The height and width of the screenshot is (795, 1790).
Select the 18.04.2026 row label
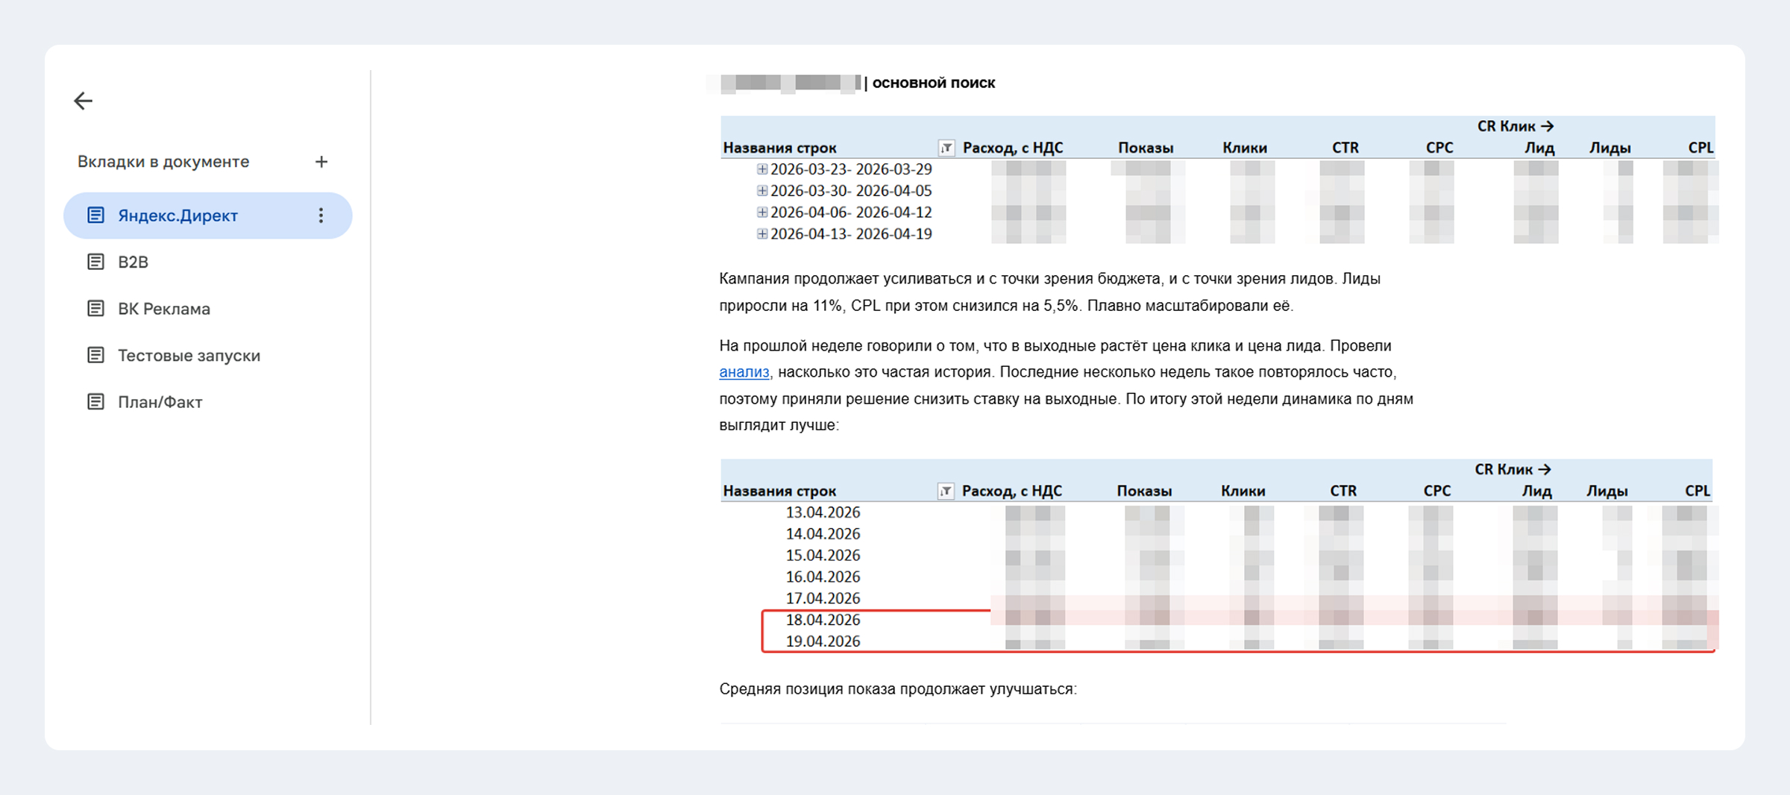(x=823, y=620)
